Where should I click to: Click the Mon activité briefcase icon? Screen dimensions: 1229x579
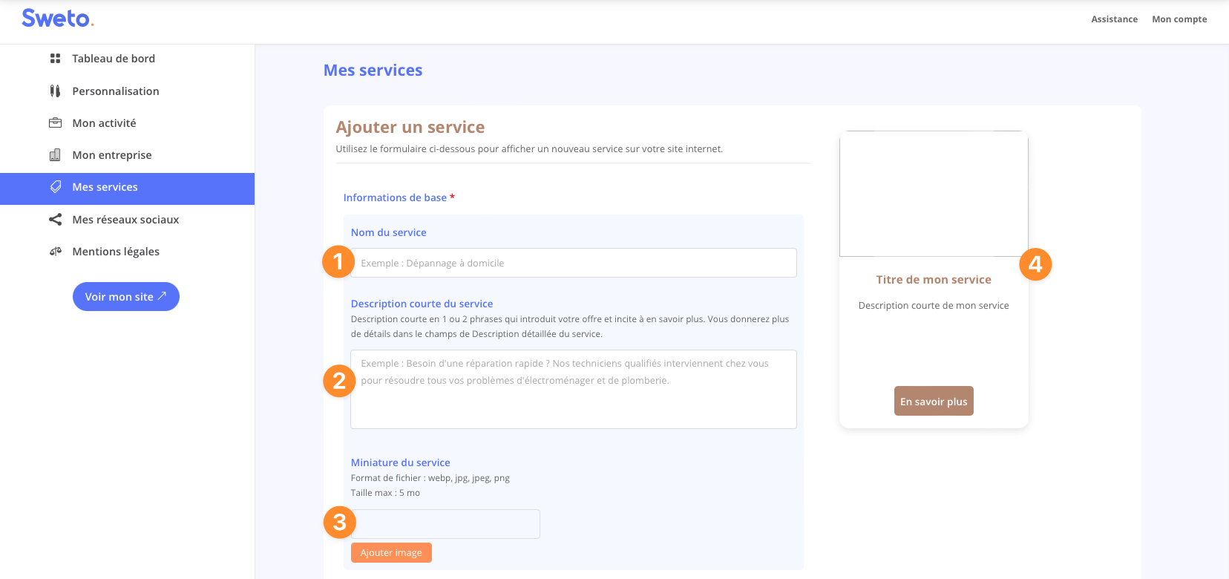55,123
